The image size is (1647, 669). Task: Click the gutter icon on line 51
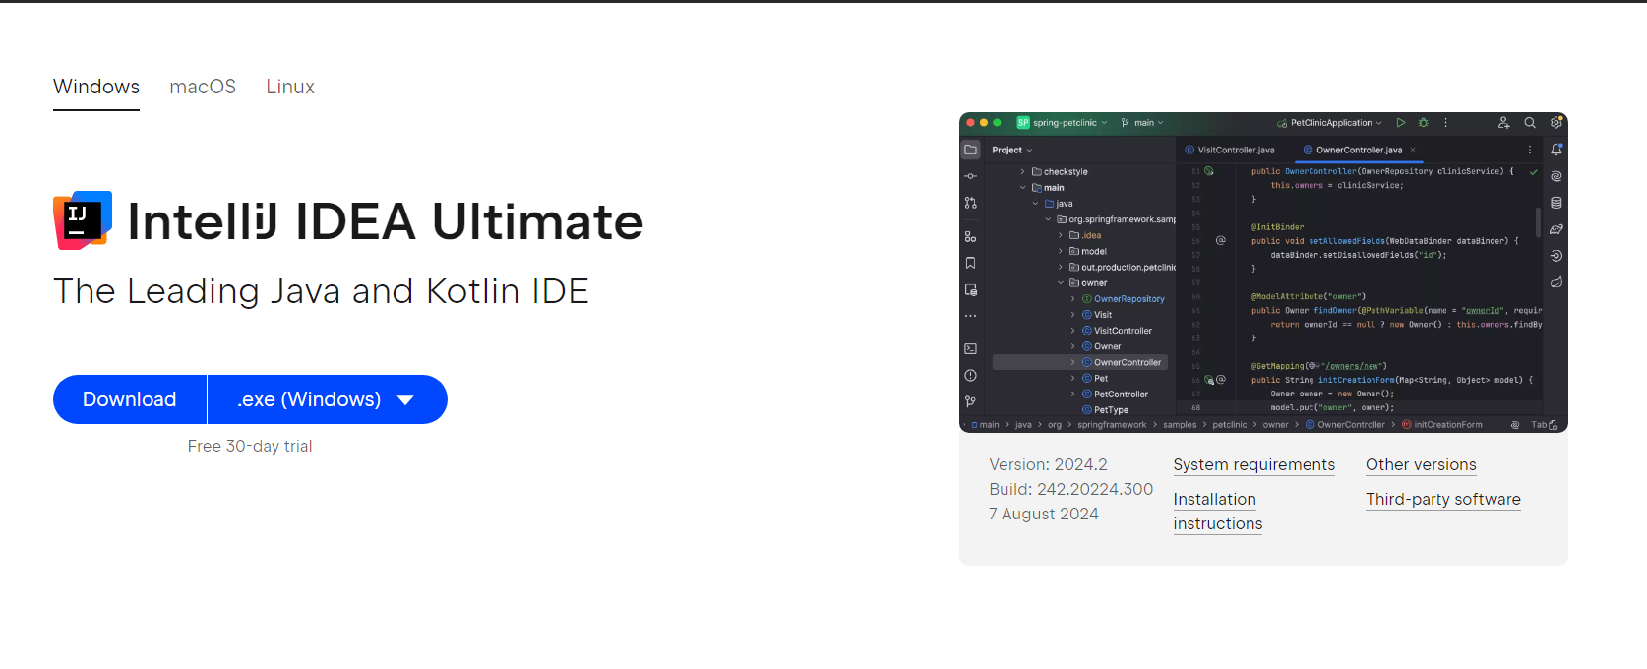[x=1209, y=171]
